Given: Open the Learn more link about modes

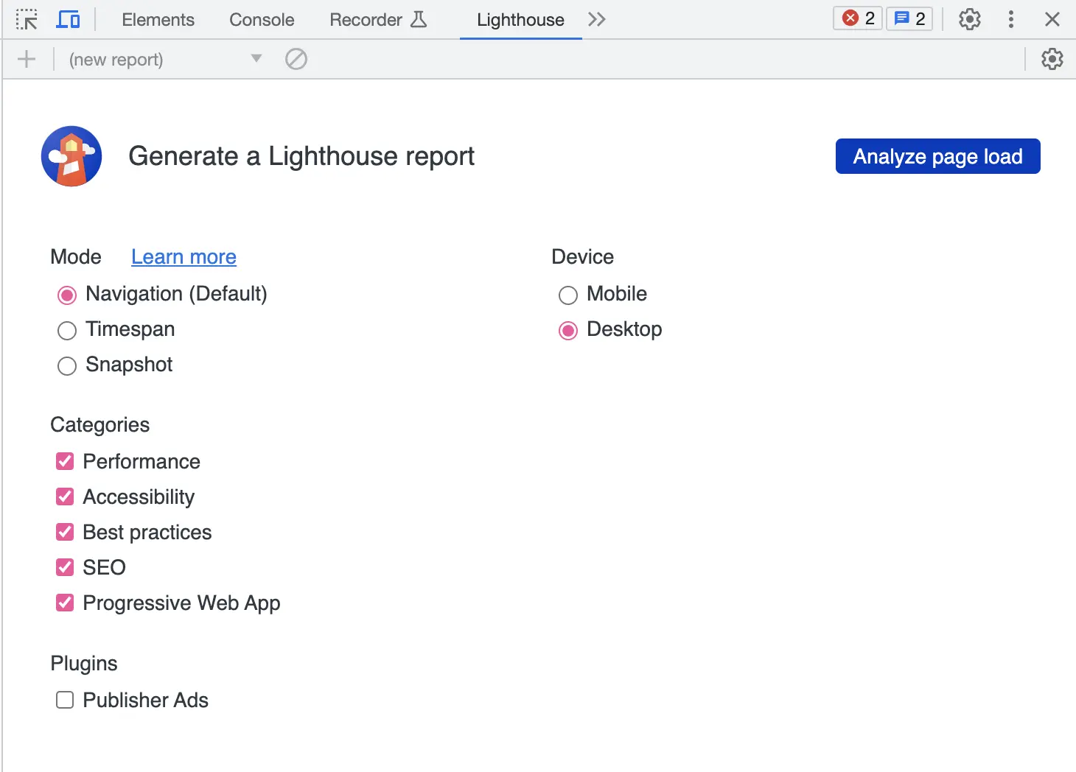Looking at the screenshot, I should pyautogui.click(x=184, y=256).
